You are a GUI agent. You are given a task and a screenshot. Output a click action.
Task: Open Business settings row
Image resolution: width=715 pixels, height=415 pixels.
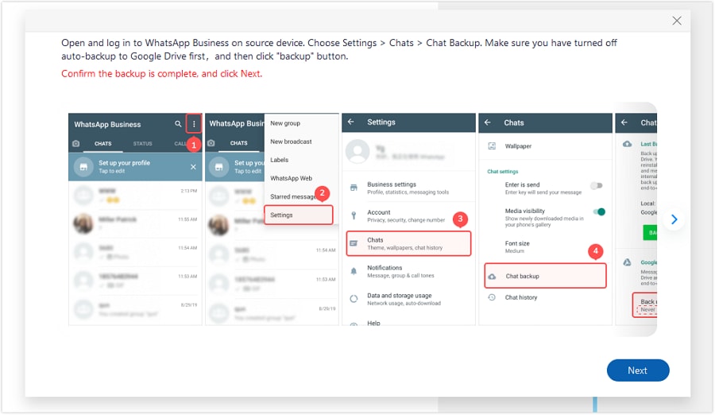point(408,188)
